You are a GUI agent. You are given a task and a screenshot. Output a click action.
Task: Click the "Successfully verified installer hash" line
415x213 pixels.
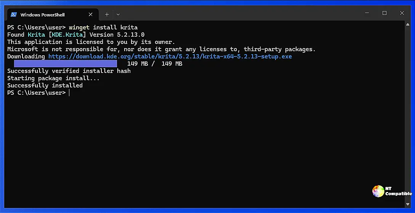pos(69,71)
